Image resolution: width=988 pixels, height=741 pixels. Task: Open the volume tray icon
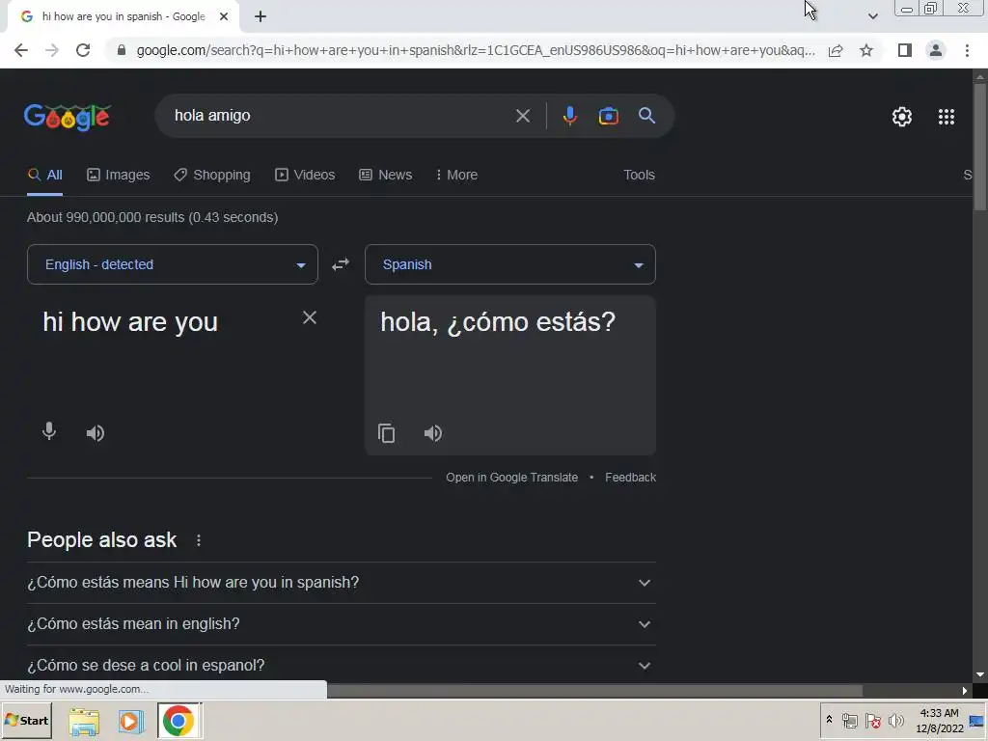coord(895,720)
